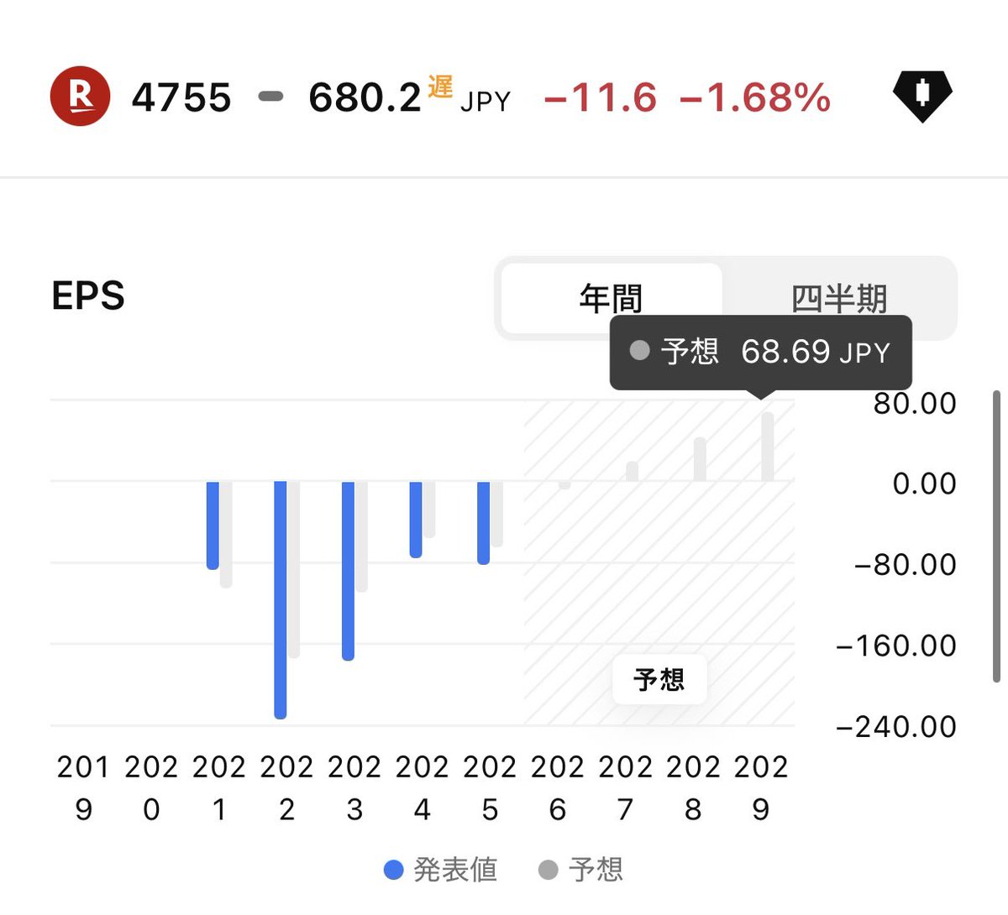Tap the blue 発表値 legend dot
1008x915 pixels.
[x=393, y=871]
